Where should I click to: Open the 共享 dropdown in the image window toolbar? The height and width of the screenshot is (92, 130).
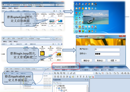pyautogui.click(x=12, y=44)
